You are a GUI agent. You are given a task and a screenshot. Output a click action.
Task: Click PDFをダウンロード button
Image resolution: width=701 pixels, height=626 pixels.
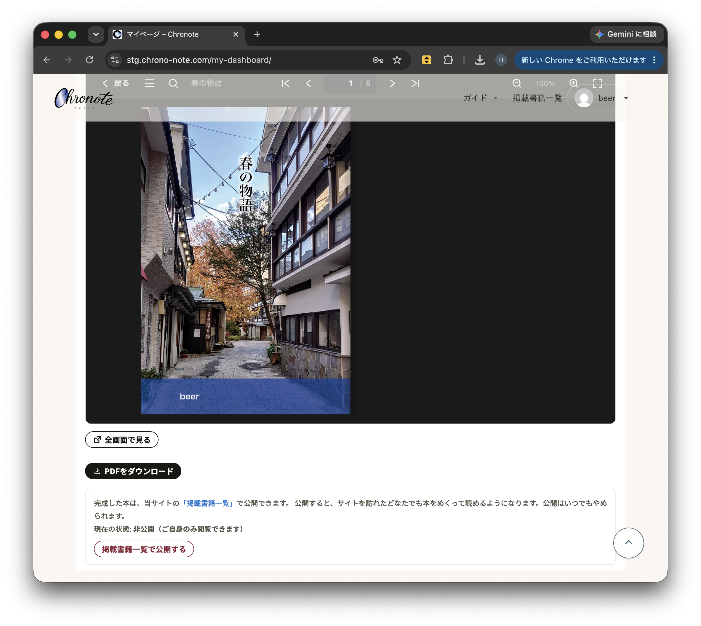point(133,471)
